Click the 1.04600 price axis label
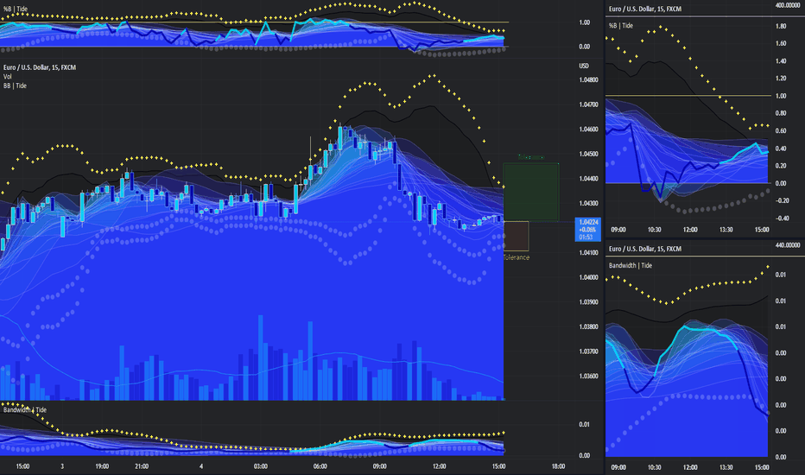Screen dimensions: 805x475 coord(588,130)
